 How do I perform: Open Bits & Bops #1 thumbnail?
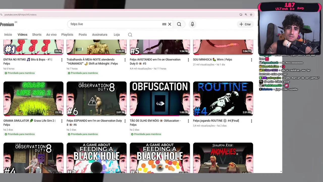tap(33, 47)
